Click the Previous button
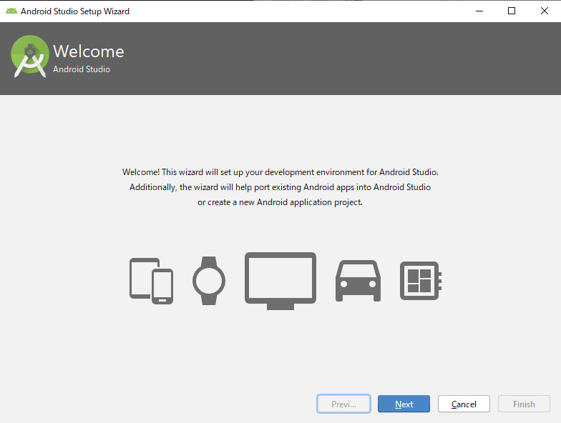 point(343,404)
